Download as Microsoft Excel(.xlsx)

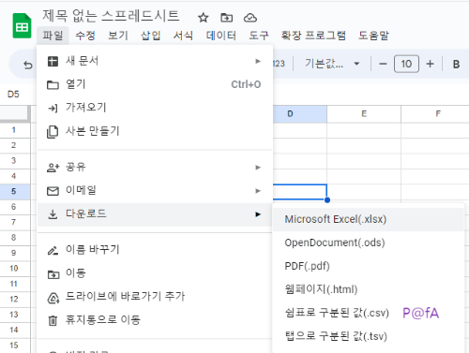tap(368, 219)
